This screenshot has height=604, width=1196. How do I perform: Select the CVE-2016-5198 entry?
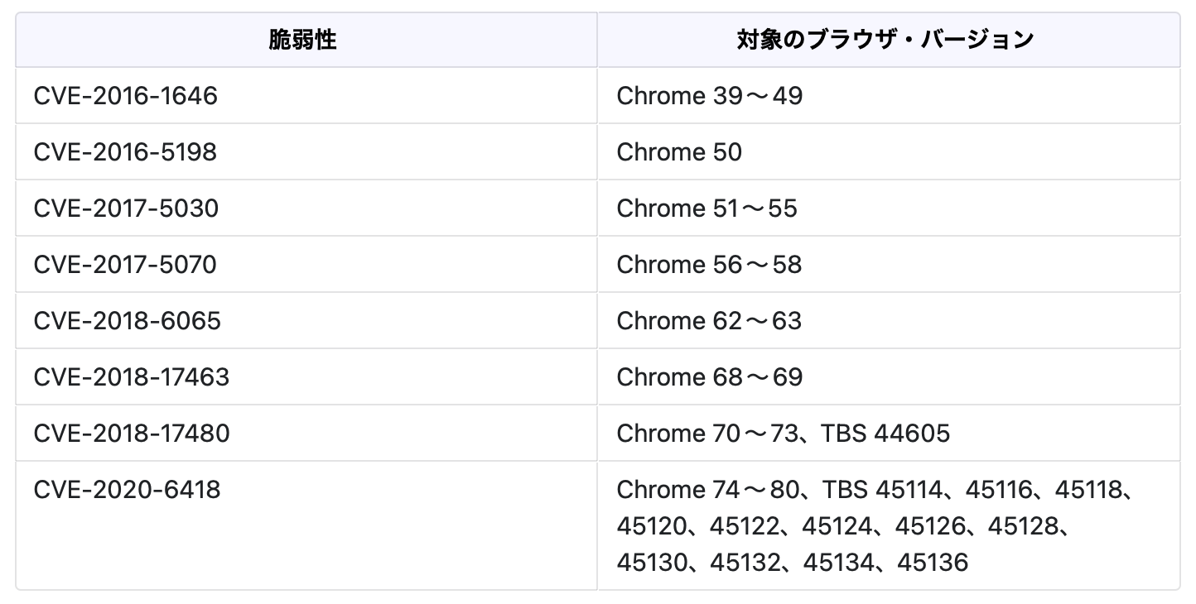coord(125,152)
